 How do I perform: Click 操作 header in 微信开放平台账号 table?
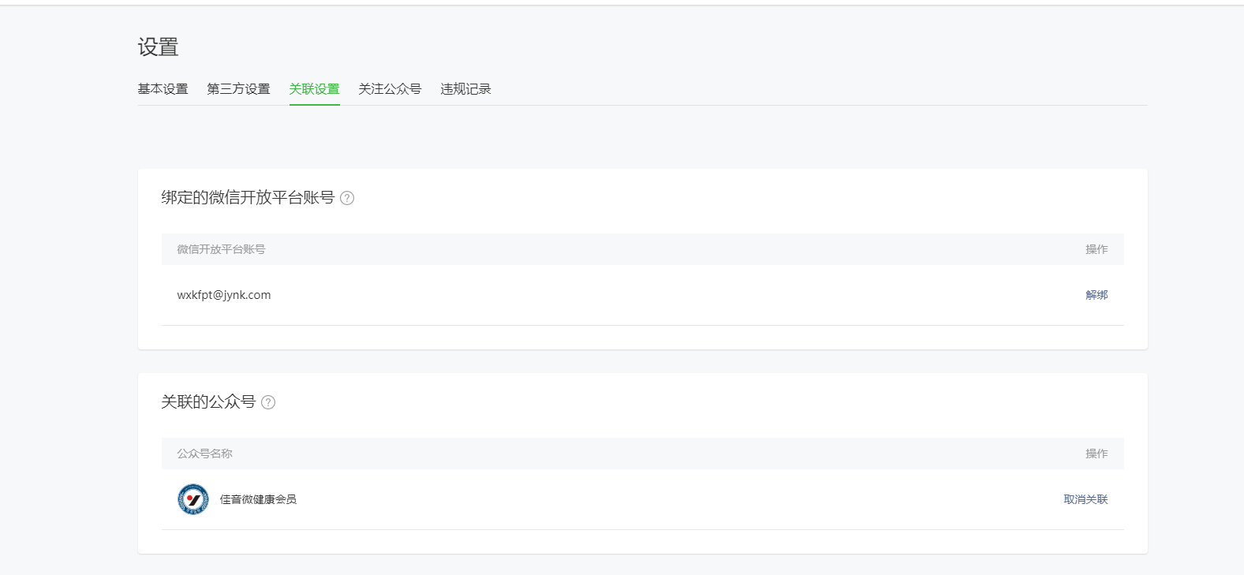[x=1096, y=249]
